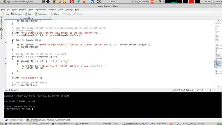Switch to Inbox - superlinux taskbar window
The height and width of the screenshot is (125, 222).
pos(157,124)
